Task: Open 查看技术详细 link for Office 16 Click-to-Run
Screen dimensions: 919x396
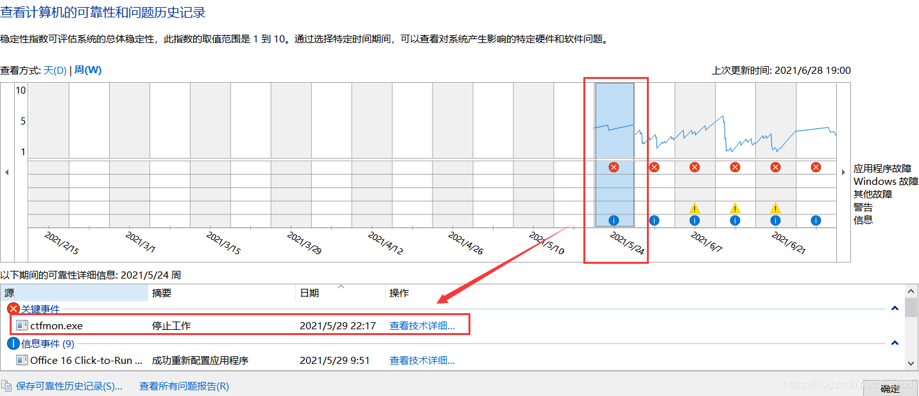Action: (422, 360)
